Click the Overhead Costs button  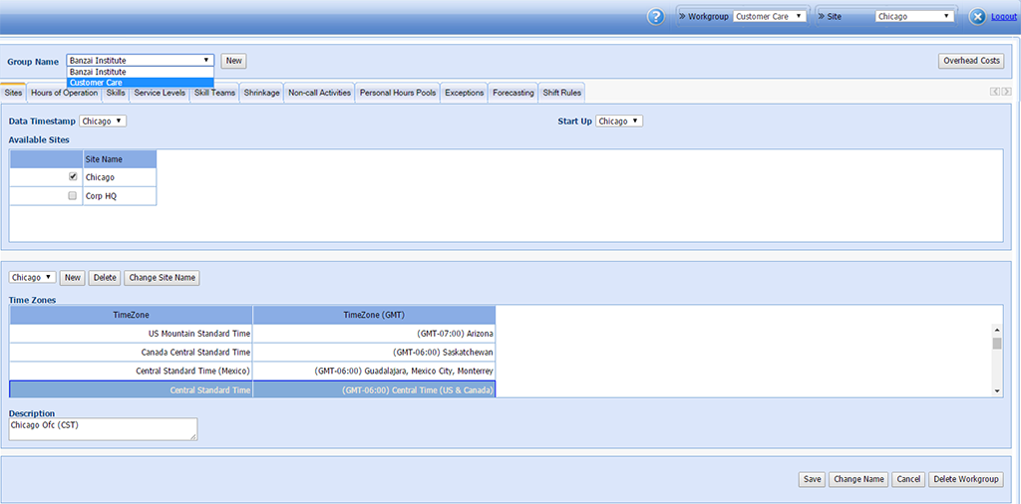coord(971,61)
